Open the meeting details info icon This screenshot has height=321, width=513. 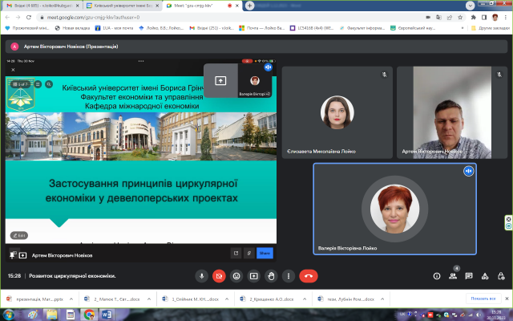point(438,275)
